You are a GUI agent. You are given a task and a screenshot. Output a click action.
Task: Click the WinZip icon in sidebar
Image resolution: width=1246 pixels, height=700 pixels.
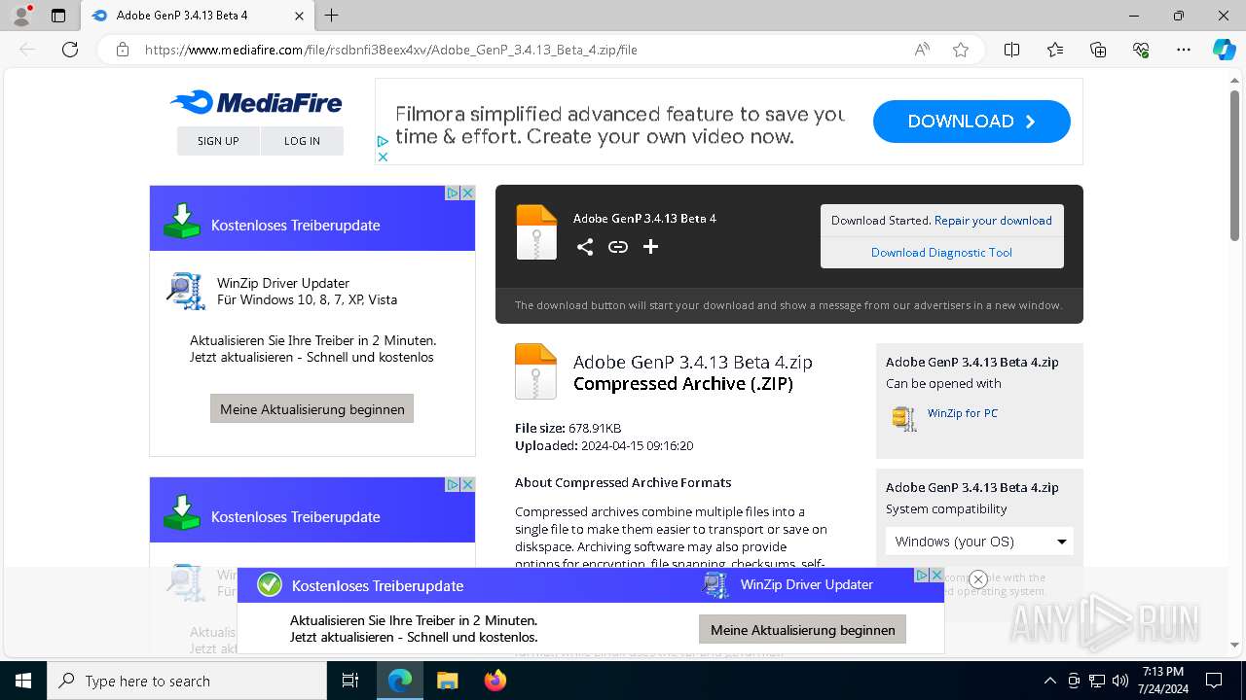pos(904,418)
